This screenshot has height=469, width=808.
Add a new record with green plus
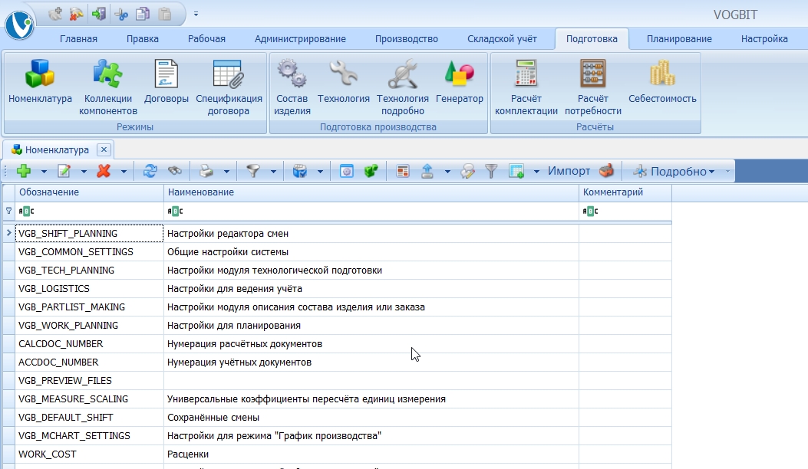(x=24, y=171)
